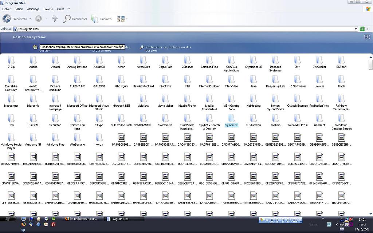The image size is (373, 233).
Task: Open the Kaspersky tray icon
Action: [x=351, y=220]
